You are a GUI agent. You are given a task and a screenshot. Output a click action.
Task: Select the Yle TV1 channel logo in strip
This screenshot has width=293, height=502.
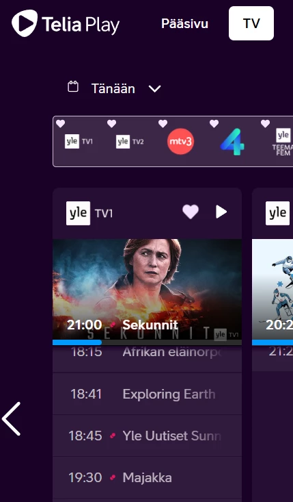click(x=79, y=142)
